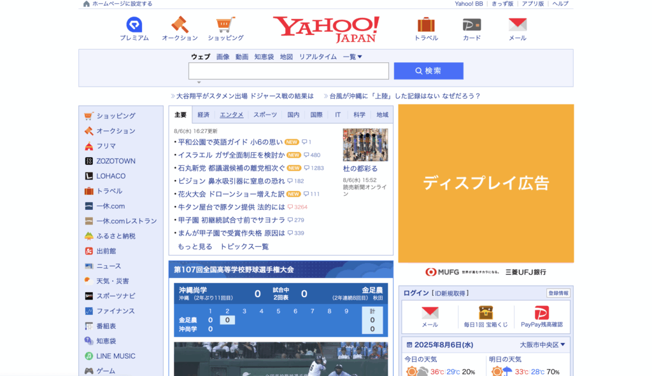This screenshot has height=376, width=652.
Task: Click the 一休.com sidebar icon
Action: 89,205
